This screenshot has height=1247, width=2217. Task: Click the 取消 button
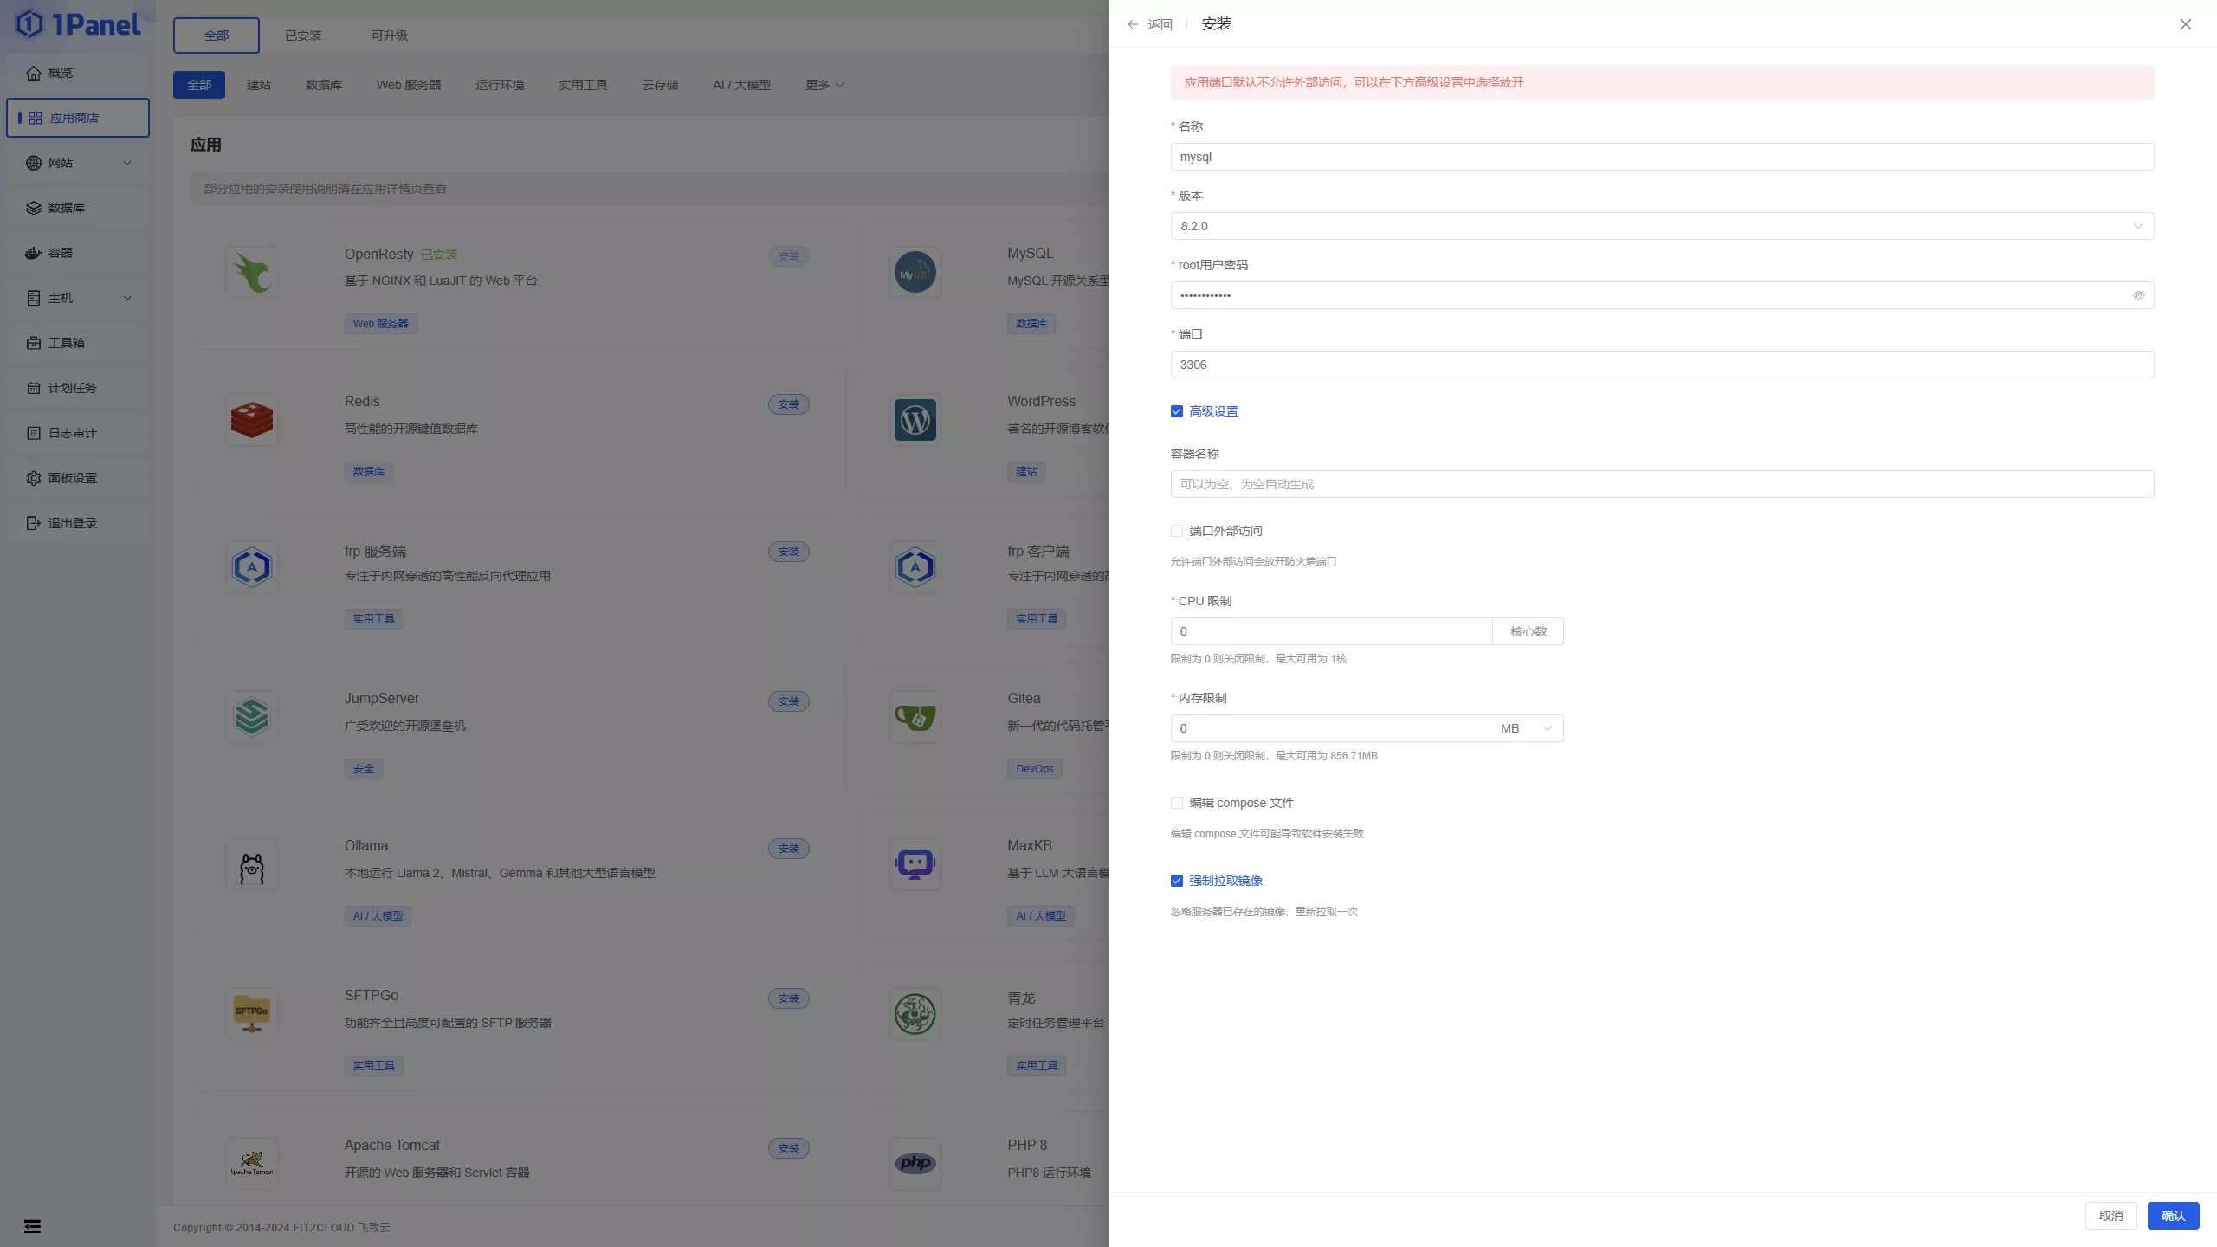pos(2110,1216)
